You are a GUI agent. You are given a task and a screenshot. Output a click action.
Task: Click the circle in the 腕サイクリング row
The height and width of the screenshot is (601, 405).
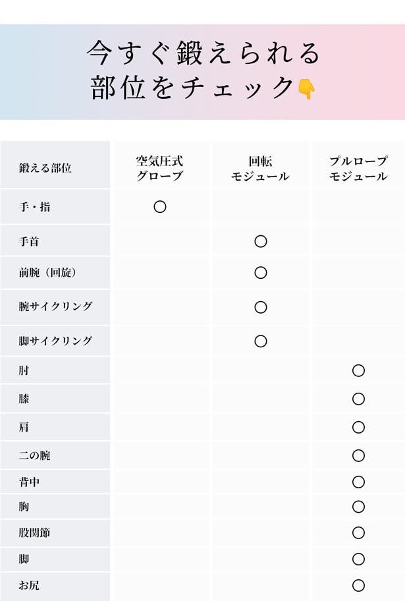point(261,307)
